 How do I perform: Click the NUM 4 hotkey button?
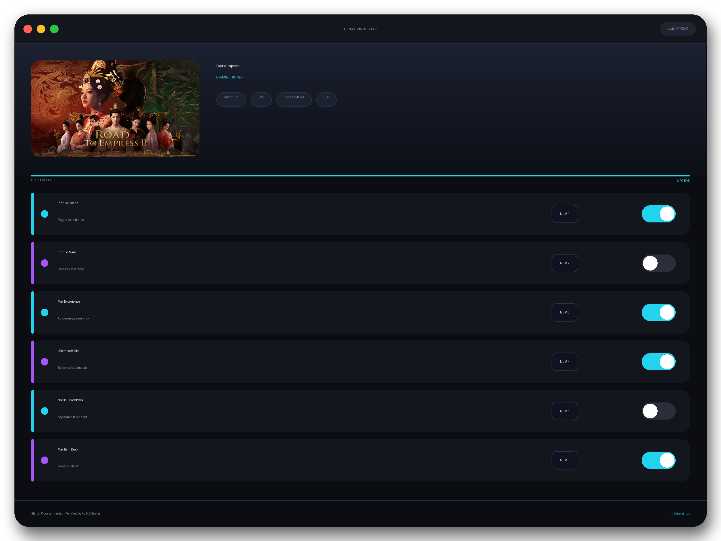pyautogui.click(x=564, y=362)
